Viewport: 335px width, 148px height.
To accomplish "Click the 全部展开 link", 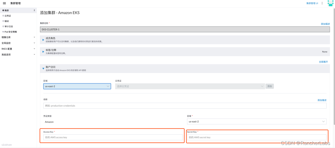I will click(323, 61).
